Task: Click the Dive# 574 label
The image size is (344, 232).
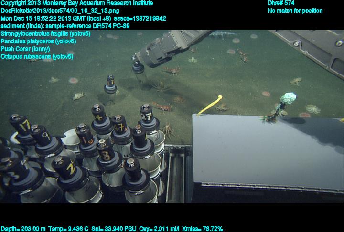Action: coord(281,3)
